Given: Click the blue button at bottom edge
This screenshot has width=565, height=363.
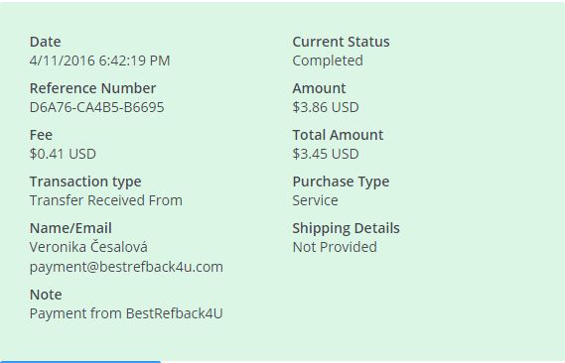Looking at the screenshot, I should pos(80,362).
